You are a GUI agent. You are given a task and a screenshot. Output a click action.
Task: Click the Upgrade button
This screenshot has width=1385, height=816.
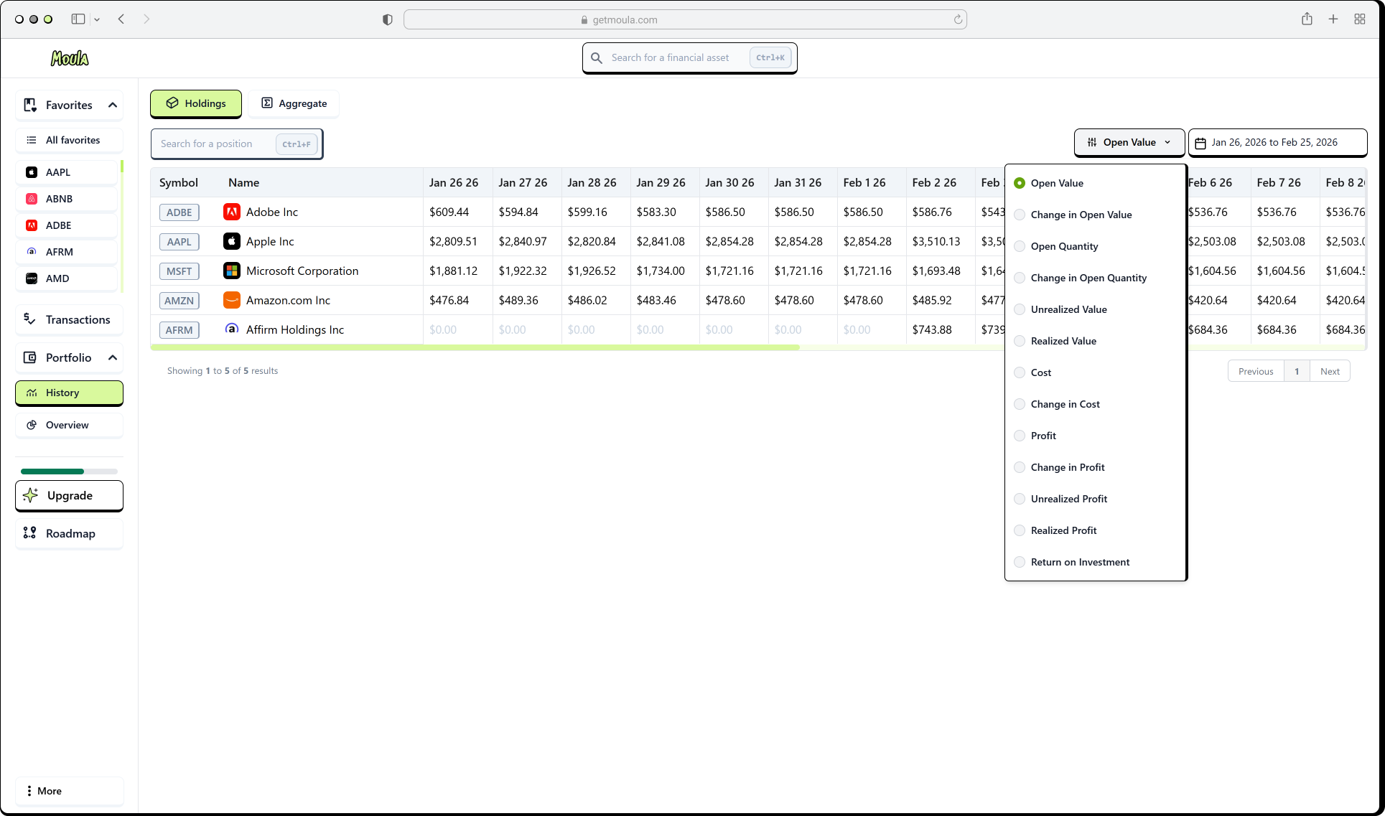coord(69,495)
